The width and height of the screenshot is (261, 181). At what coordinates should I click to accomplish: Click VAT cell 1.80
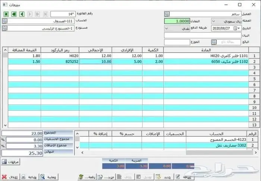[x=25, y=56]
